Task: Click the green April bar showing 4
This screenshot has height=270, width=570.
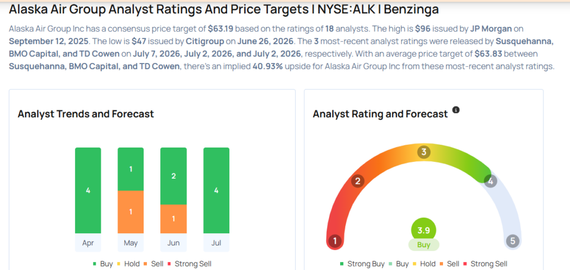Action: (x=88, y=190)
